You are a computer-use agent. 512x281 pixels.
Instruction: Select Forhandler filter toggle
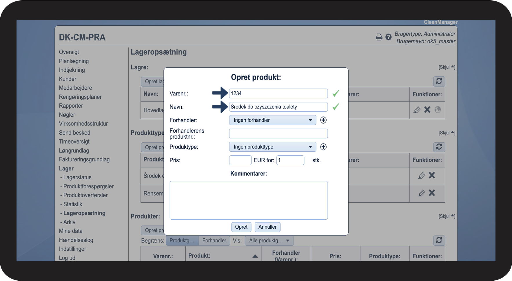[214, 240]
